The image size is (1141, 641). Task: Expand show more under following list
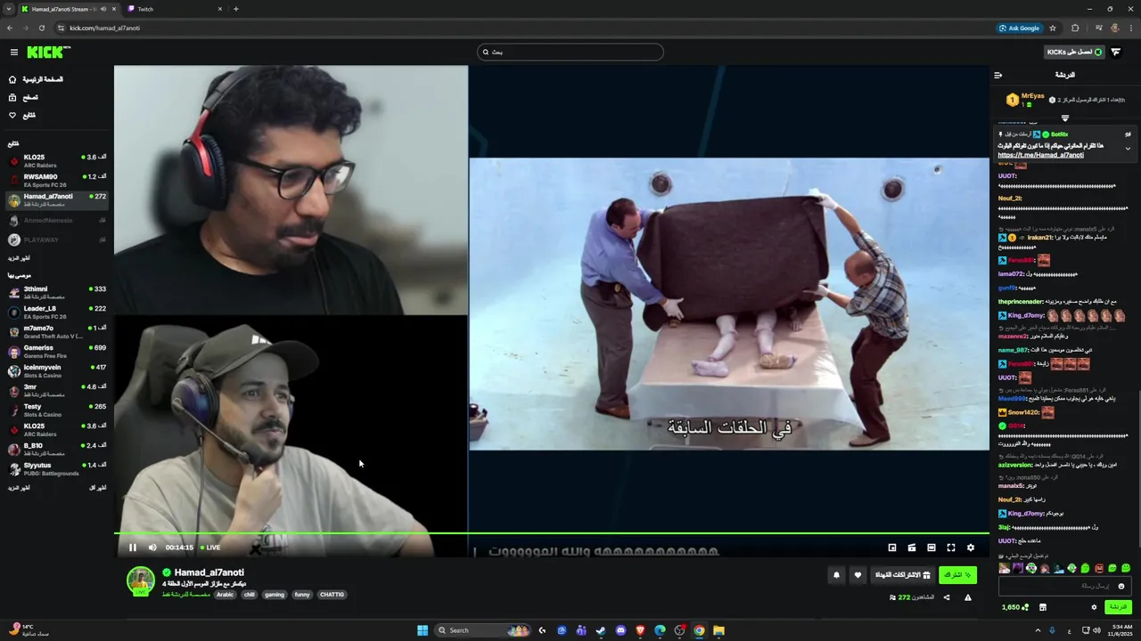19,258
